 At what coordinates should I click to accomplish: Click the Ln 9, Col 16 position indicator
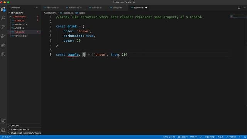(x=169, y=137)
